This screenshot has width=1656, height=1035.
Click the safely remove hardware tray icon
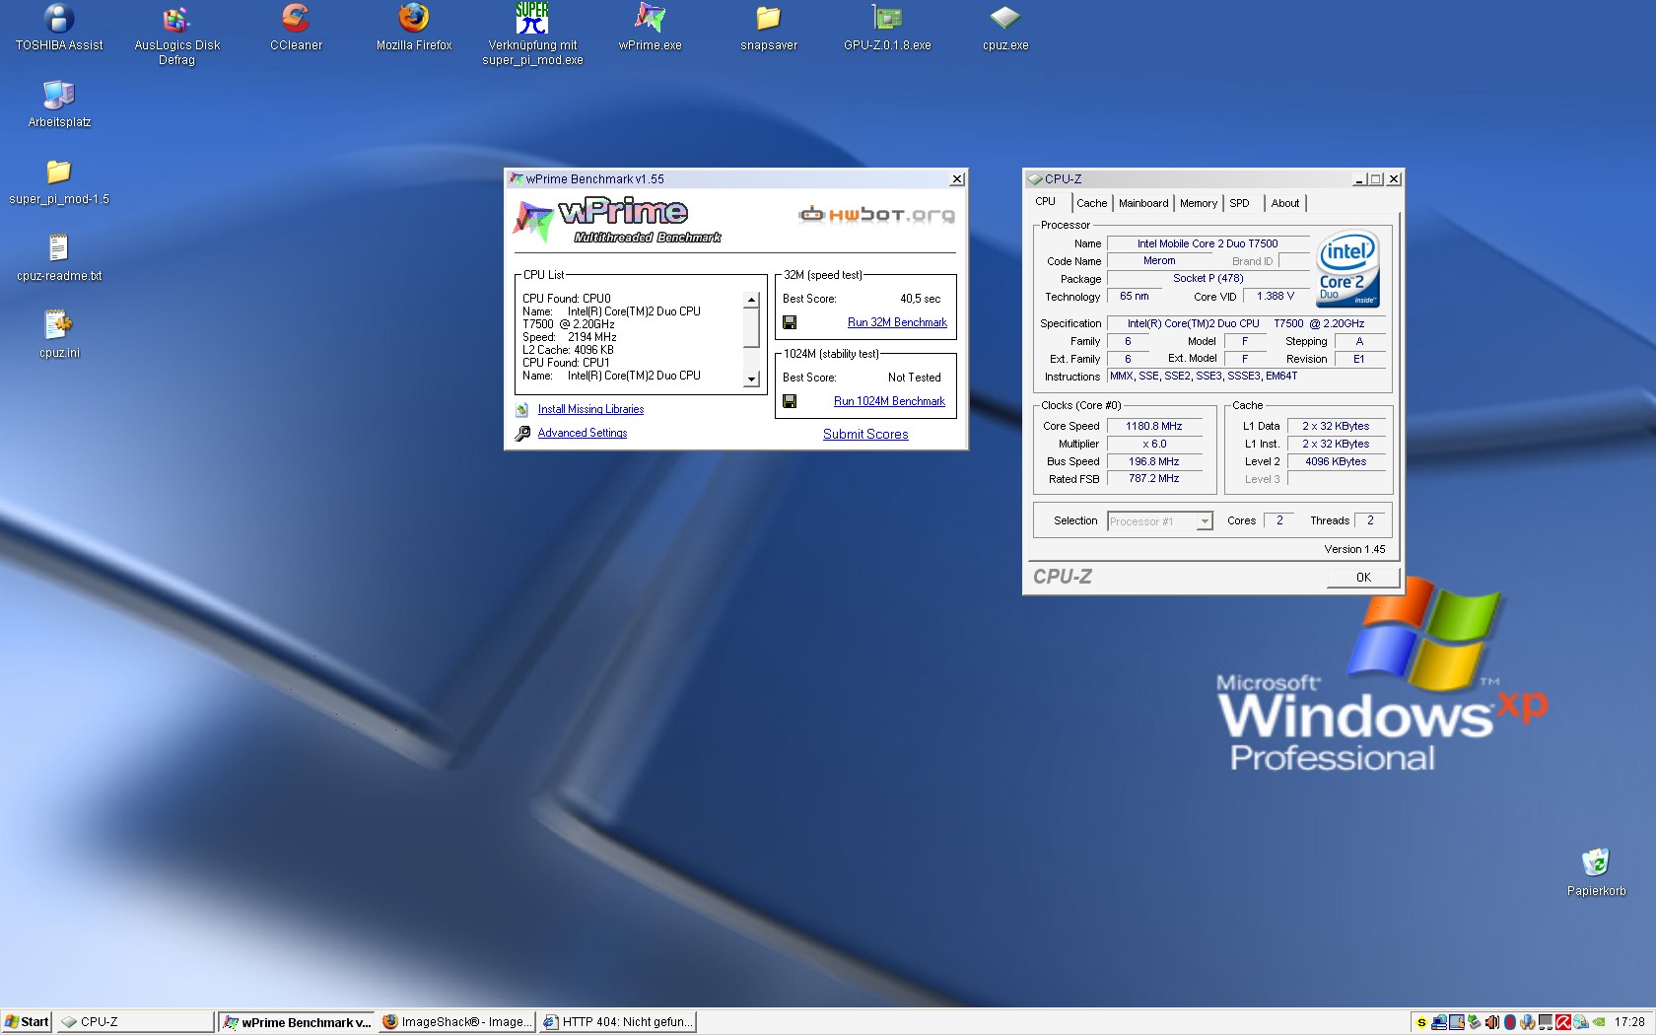coord(1475,1022)
